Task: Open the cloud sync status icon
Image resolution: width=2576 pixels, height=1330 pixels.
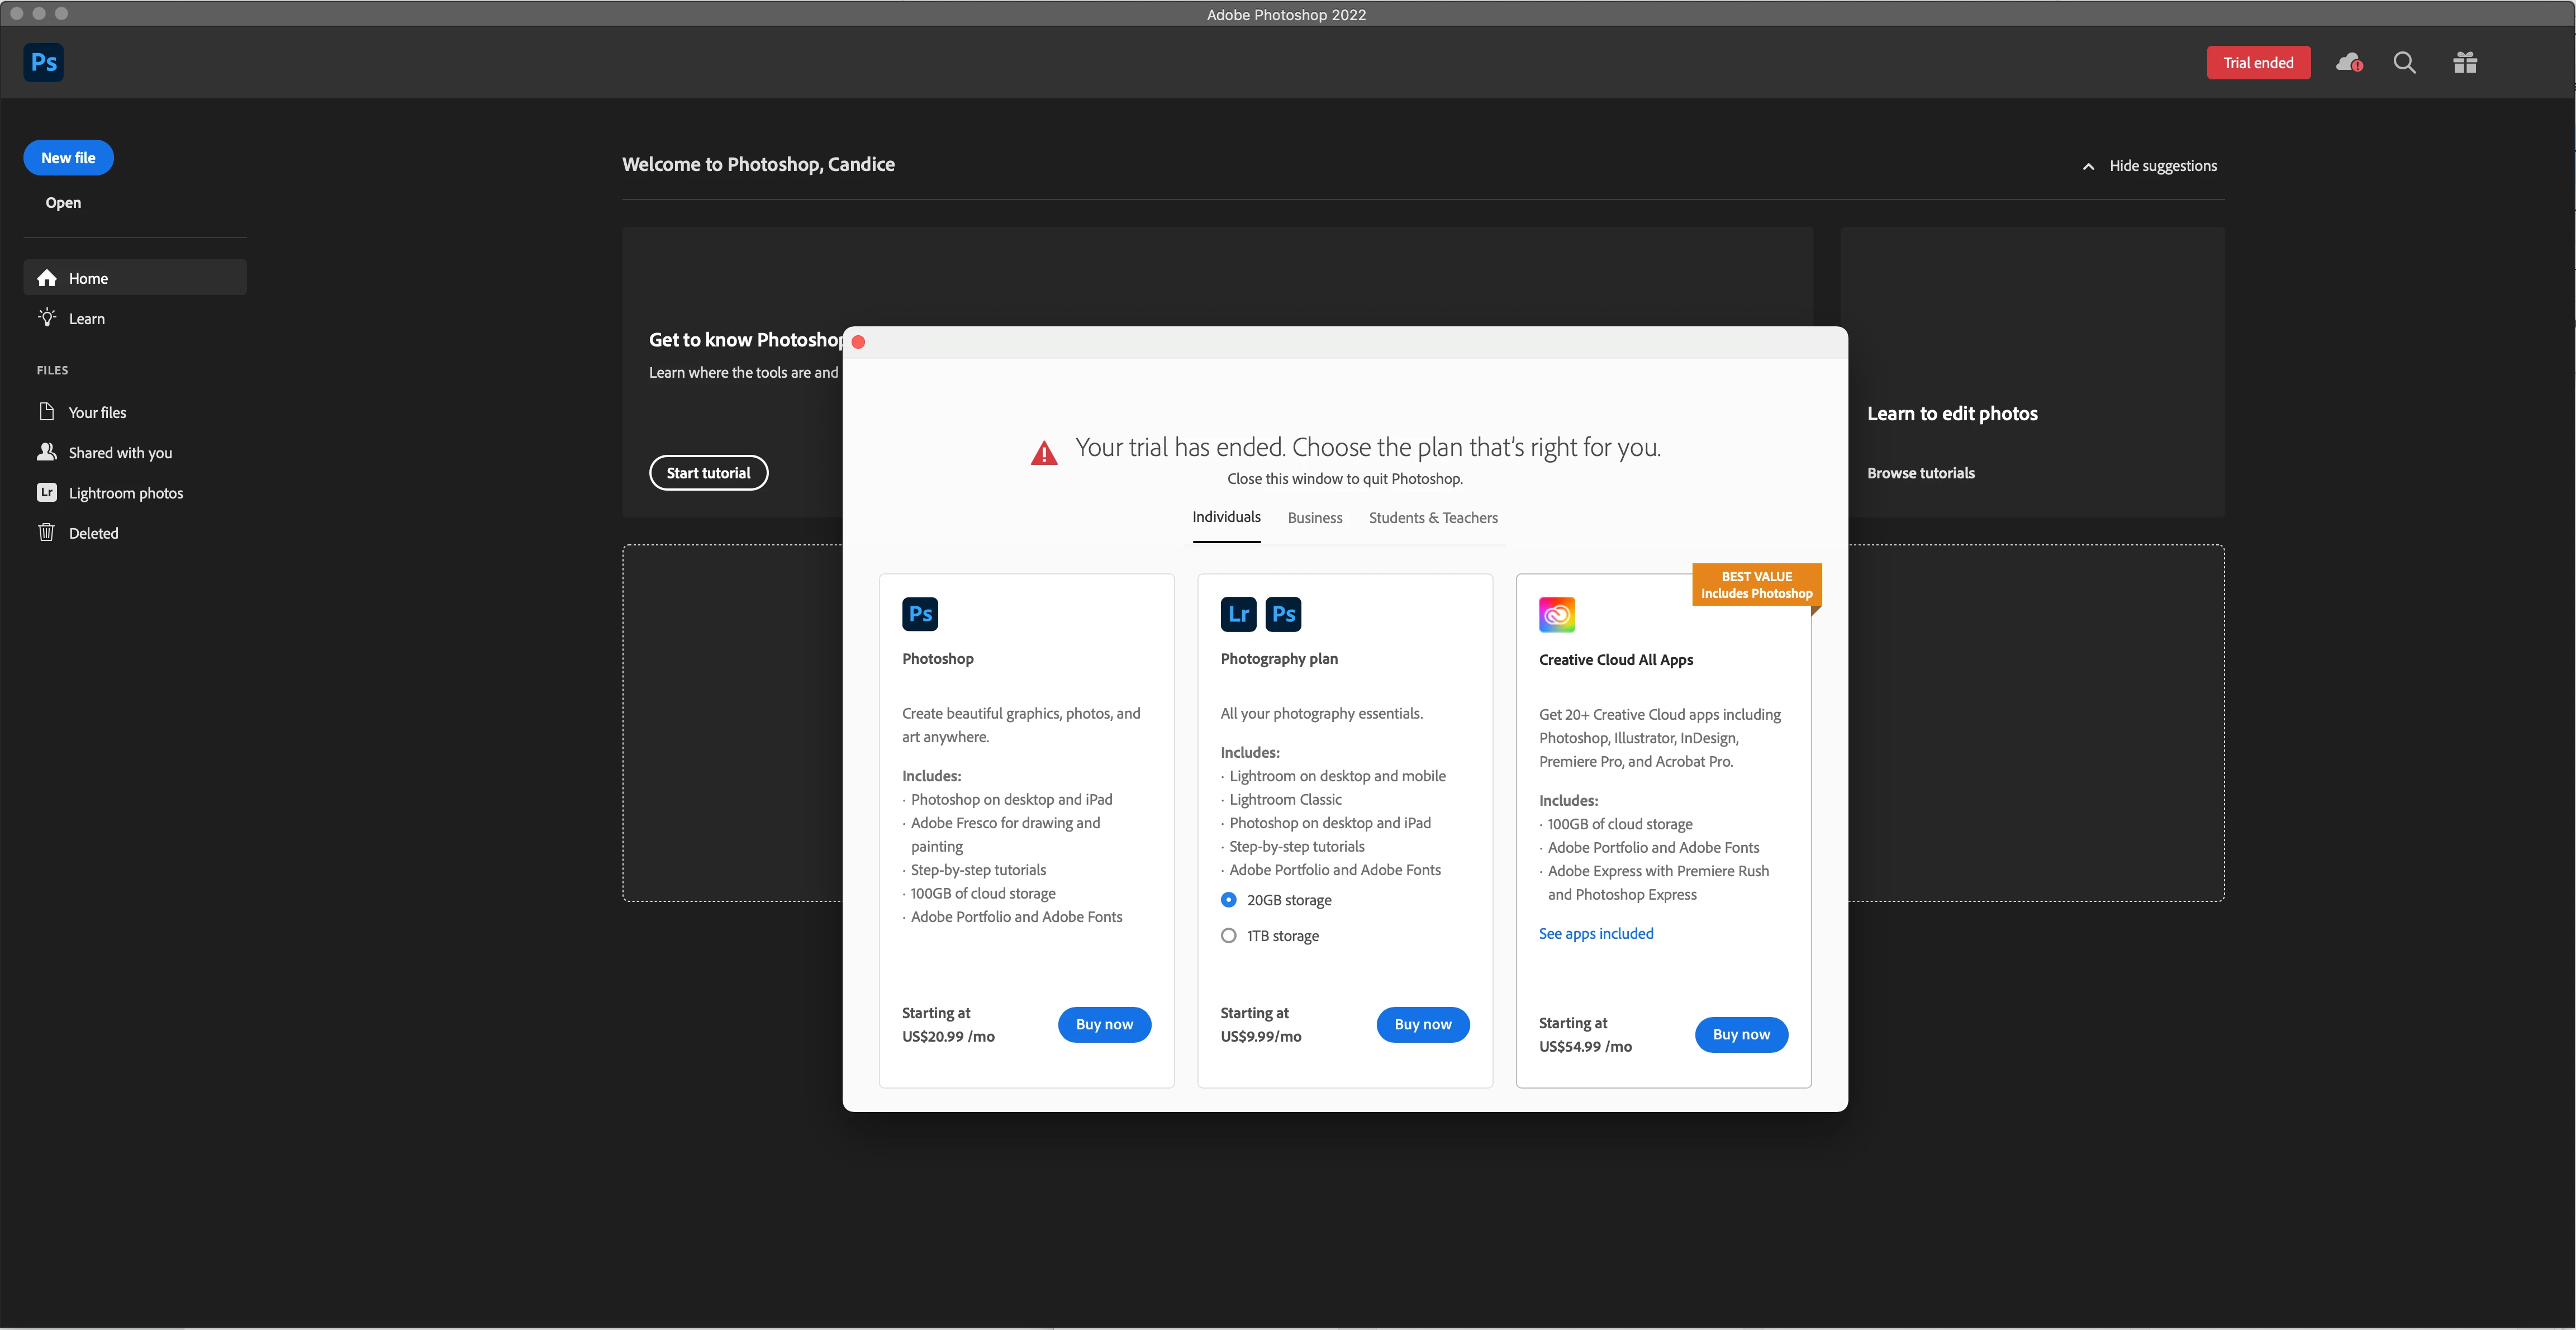Action: tap(2348, 62)
